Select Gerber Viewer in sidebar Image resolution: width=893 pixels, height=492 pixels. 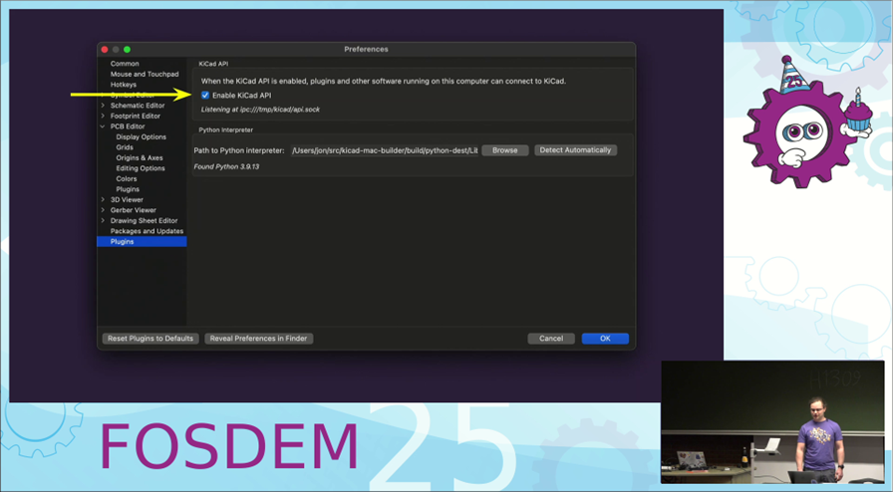click(x=134, y=210)
